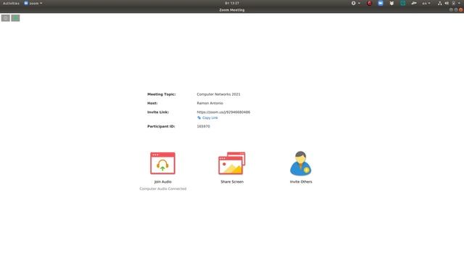Expand the system menu arrow
The height and width of the screenshot is (261, 464).
coord(459,3)
